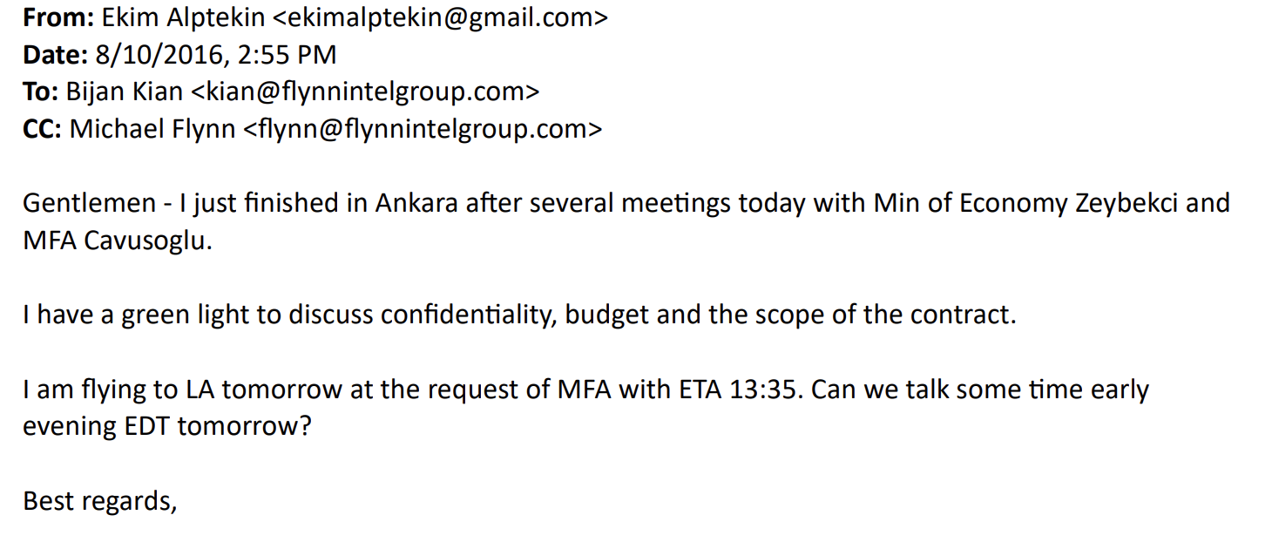Click the flynn@flynnintelgroup.com CC address
The height and width of the screenshot is (549, 1272).
(x=422, y=129)
